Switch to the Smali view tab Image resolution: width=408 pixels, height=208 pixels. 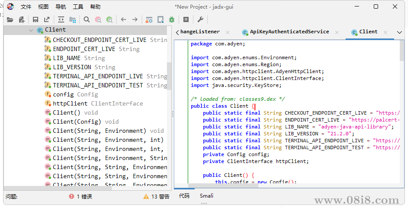(x=207, y=196)
